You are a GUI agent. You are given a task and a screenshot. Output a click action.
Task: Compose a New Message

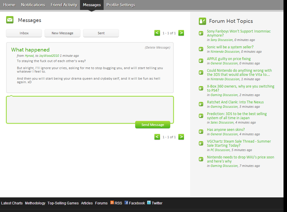pyautogui.click(x=62, y=33)
